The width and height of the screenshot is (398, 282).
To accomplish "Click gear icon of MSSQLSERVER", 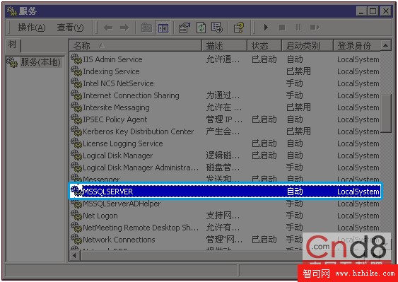I will (76, 191).
